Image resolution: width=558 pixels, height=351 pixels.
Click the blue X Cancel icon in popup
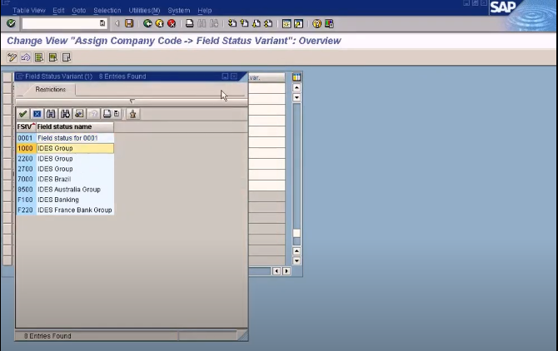coord(37,114)
